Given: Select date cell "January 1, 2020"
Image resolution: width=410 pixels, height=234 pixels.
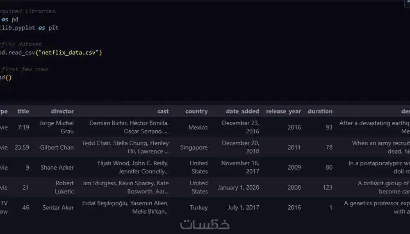Looking at the screenshot, I should point(238,187).
